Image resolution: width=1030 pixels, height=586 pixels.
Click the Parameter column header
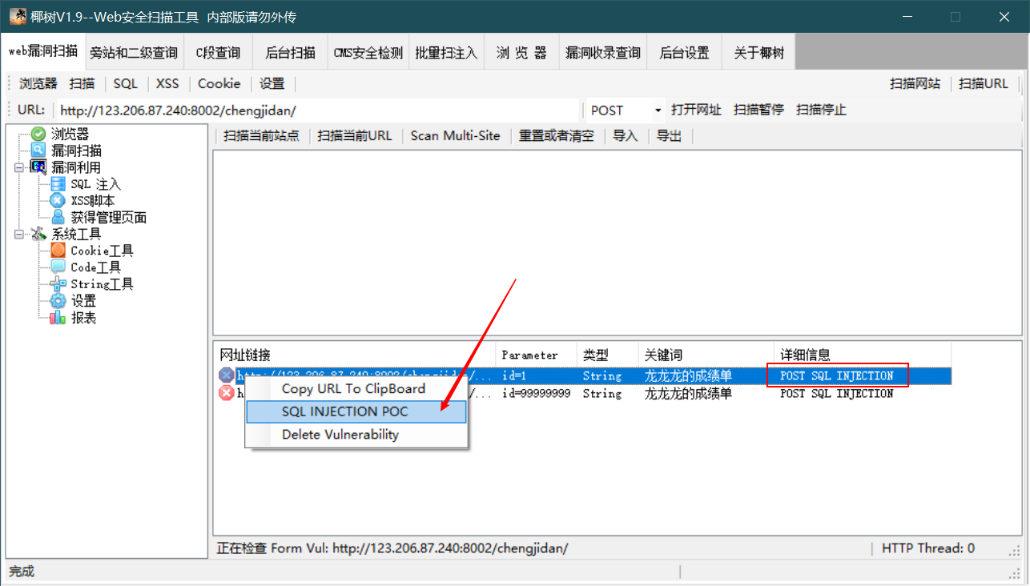[536, 355]
